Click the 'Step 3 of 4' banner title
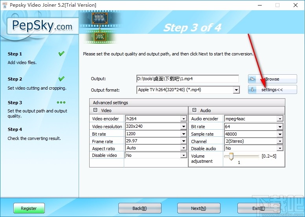The image size is (305, 217). [x=192, y=28]
